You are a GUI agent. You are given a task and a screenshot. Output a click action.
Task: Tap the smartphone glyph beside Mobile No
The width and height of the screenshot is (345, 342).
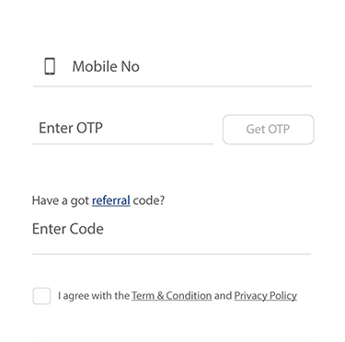50,66
